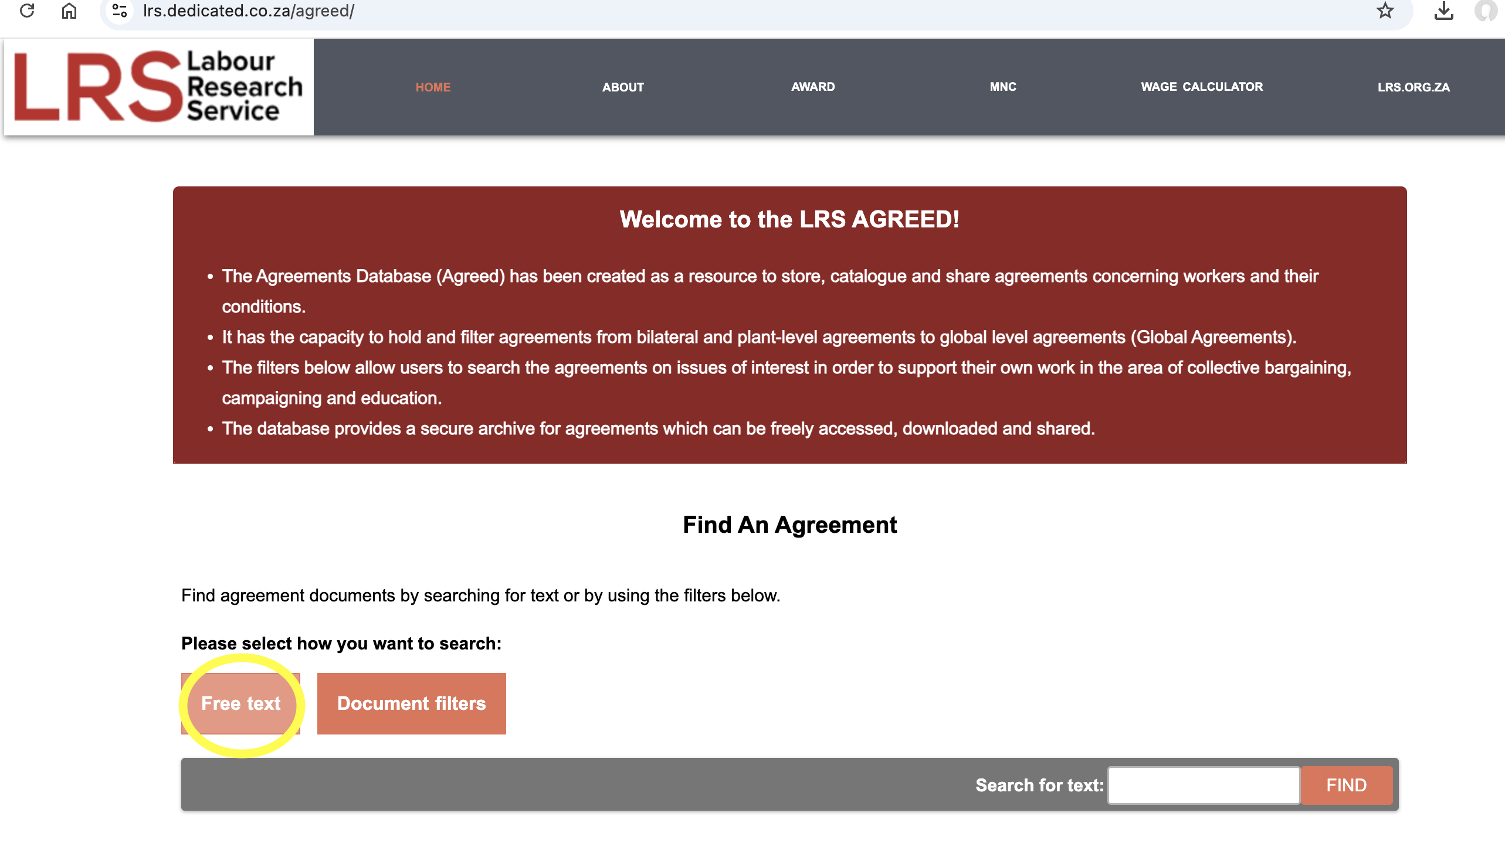Go to browser home page icon
The image size is (1505, 857).
69,11
